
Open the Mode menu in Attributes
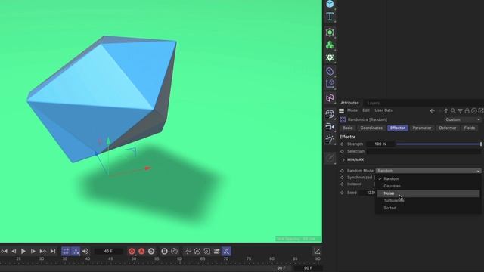[x=352, y=110]
